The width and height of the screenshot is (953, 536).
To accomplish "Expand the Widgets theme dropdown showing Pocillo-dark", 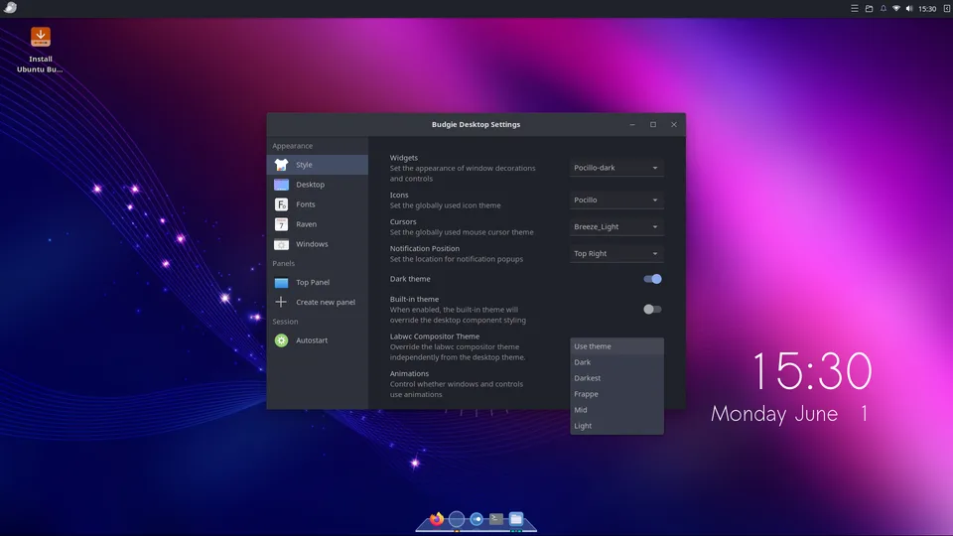I will pos(616,168).
